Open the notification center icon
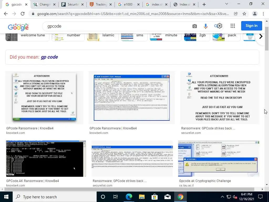 point(260,197)
